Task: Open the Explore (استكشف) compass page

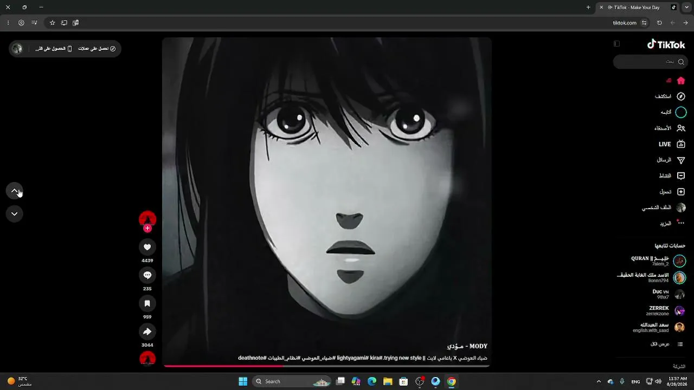Action: coord(670,96)
